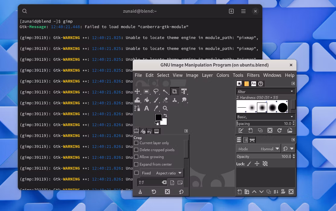Screen dimensions: 336x211
Task: Select the Bucket Fill tool
Action: click(x=147, y=100)
